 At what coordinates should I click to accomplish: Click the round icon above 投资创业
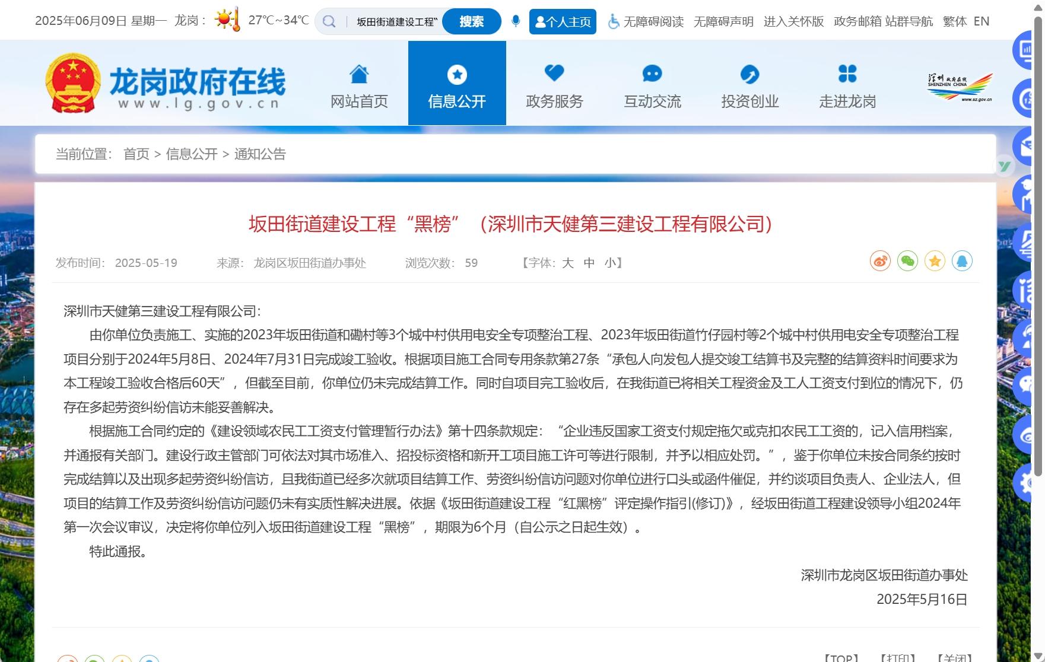tap(750, 74)
